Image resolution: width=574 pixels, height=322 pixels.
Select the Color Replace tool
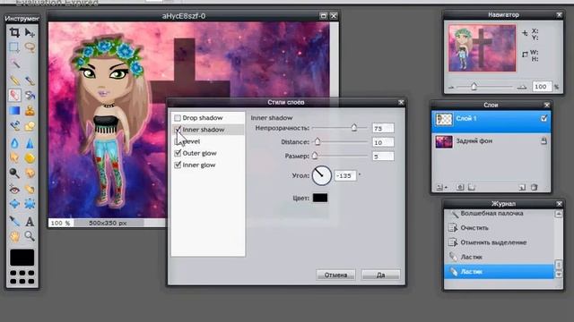tap(14, 126)
